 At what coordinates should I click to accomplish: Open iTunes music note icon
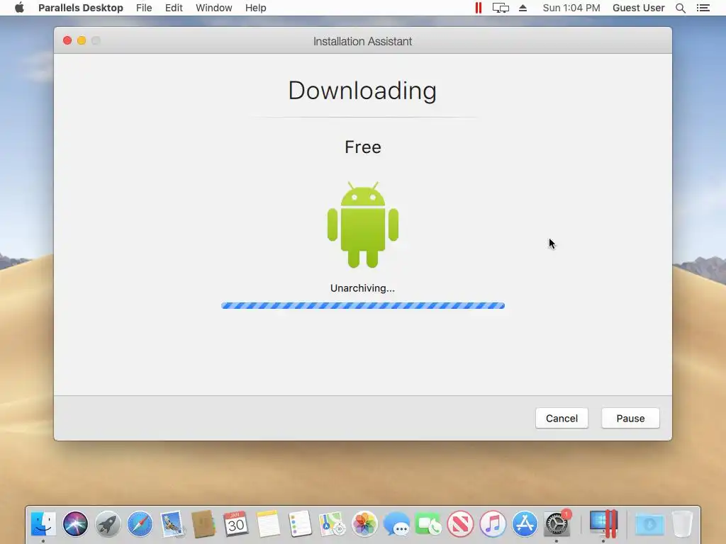click(493, 523)
